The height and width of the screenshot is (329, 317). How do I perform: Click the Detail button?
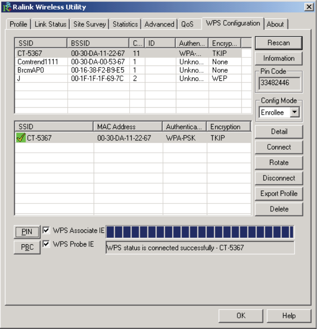tap(279, 131)
